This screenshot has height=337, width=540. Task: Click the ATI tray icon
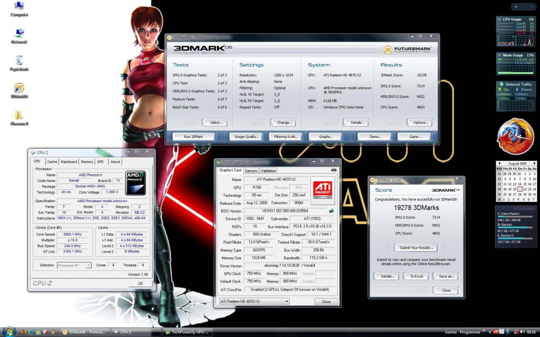496,332
